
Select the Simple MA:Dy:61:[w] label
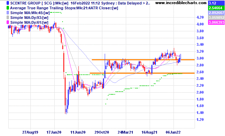click(29, 23)
